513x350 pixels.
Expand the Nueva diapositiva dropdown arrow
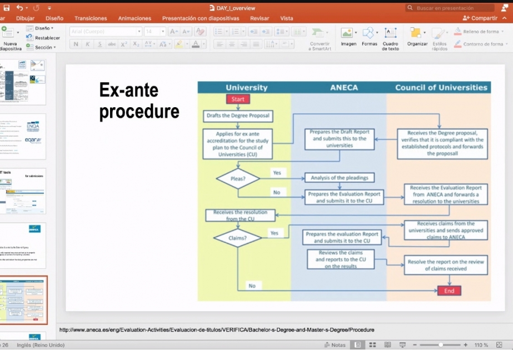coord(18,33)
